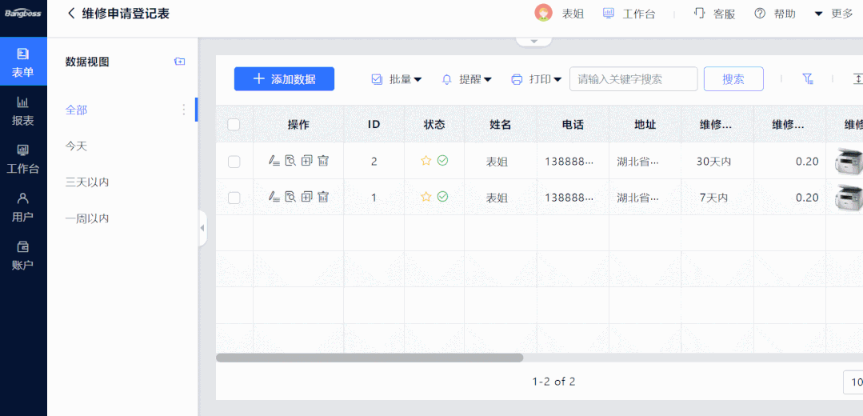Open the view-details icon for record ID 1
Screen dimensions: 863x416
coord(290,197)
